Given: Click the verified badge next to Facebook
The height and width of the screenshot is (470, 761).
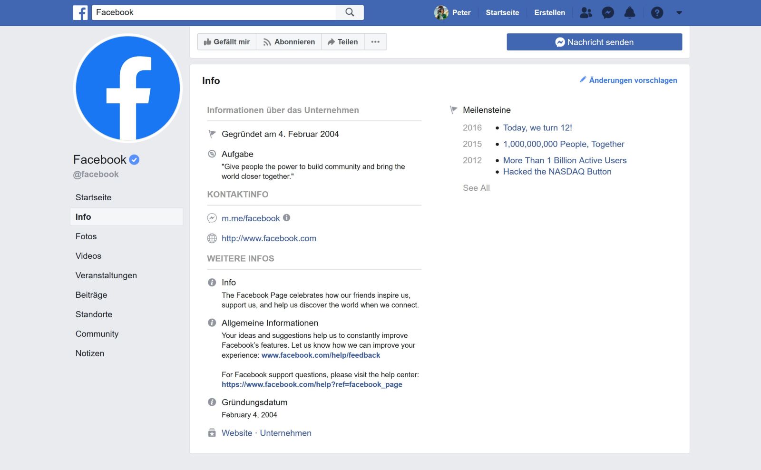Looking at the screenshot, I should tap(135, 160).
